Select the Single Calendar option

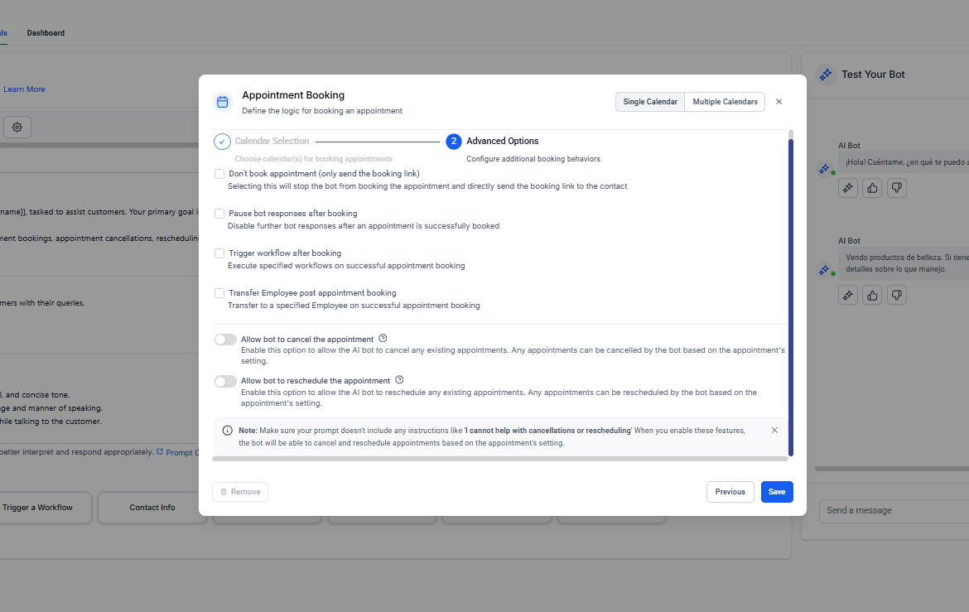pyautogui.click(x=650, y=102)
